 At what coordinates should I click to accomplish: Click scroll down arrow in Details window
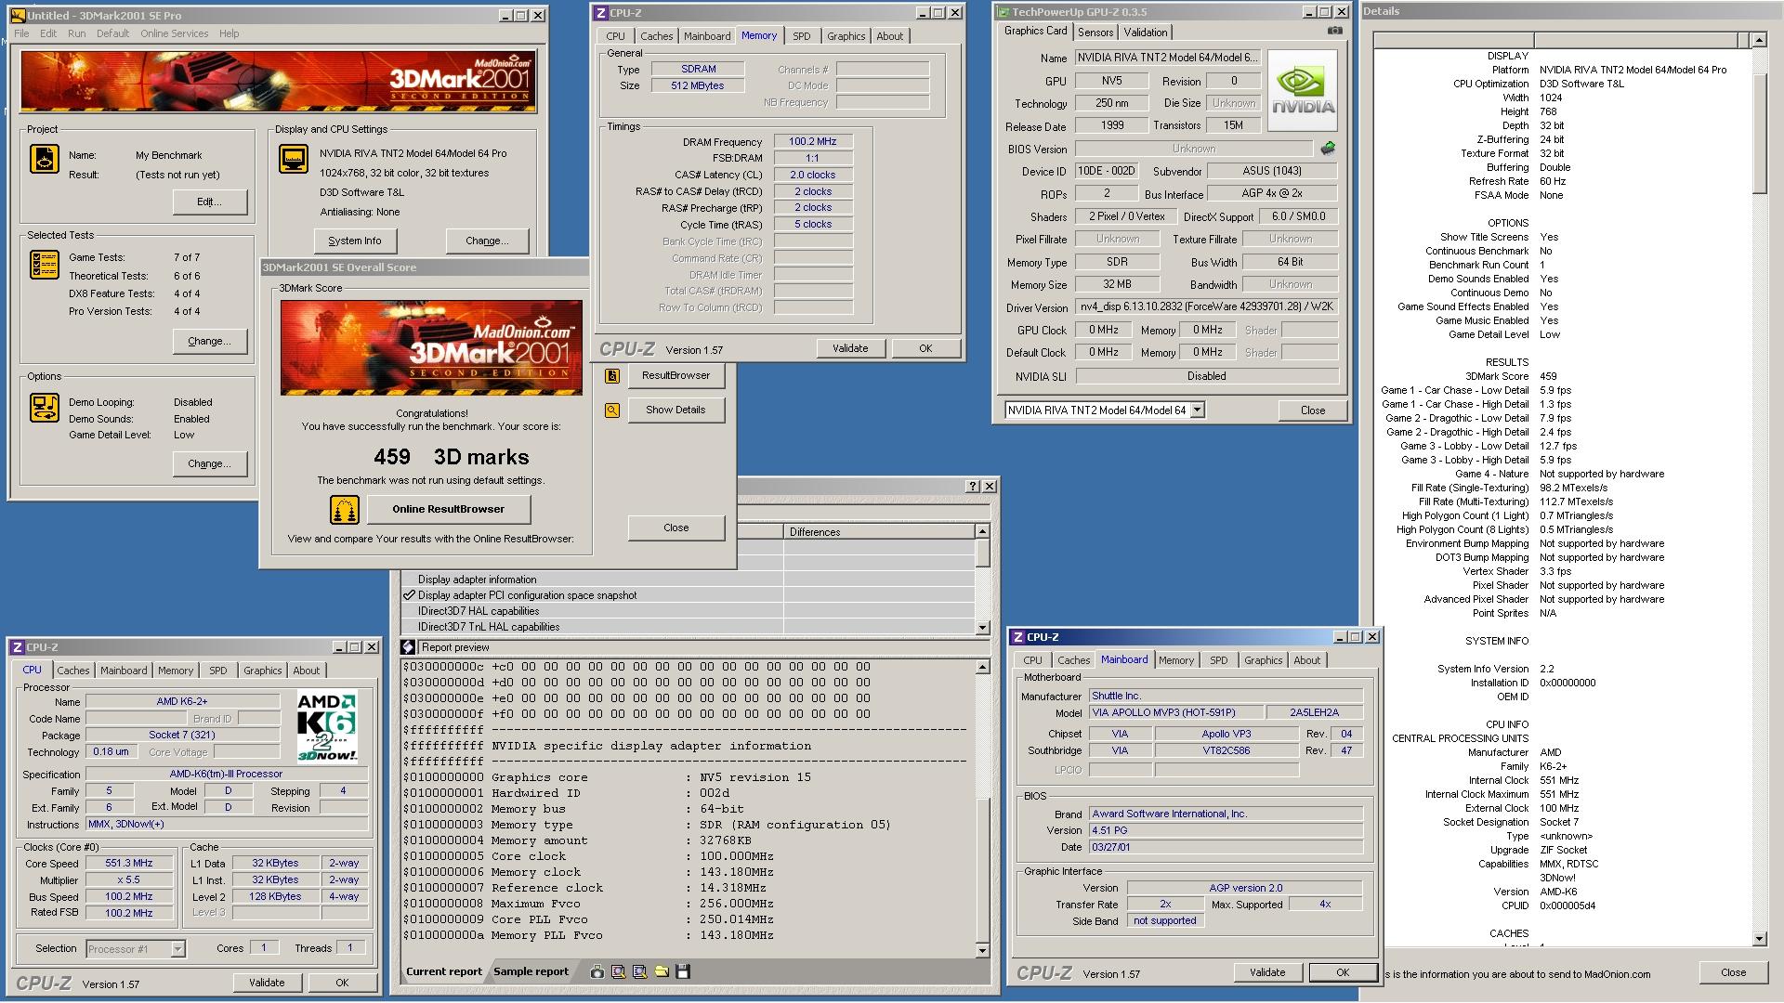[x=1759, y=939]
